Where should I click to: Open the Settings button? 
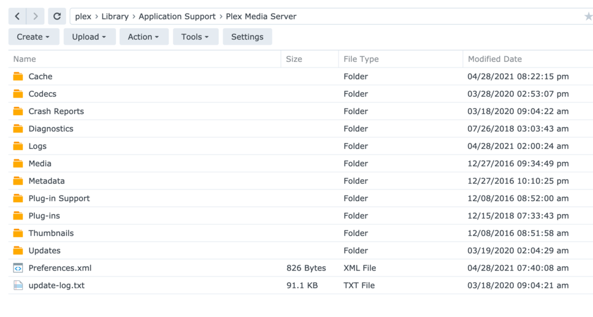[247, 37]
